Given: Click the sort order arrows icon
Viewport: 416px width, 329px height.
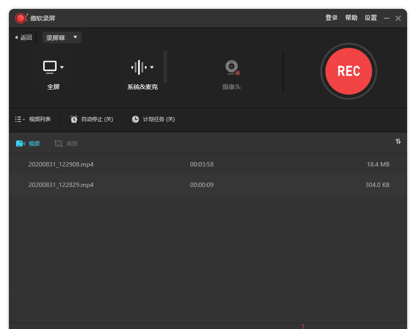Looking at the screenshot, I should click(398, 141).
